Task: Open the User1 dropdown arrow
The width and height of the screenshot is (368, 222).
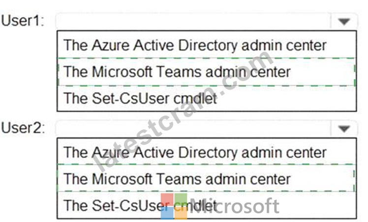Action: tap(344, 21)
